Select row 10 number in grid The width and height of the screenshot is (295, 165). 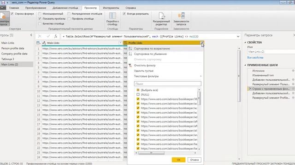pos(38,91)
